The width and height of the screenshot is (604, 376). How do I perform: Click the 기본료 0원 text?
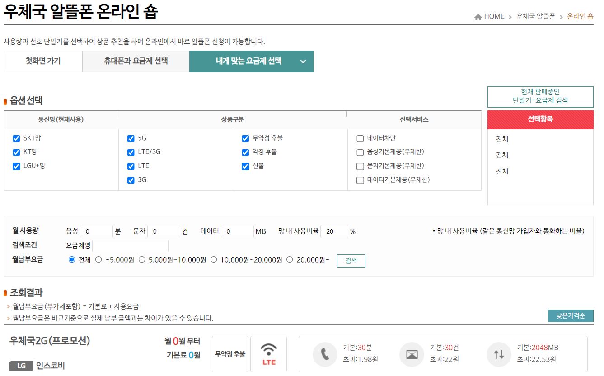pos(183,355)
